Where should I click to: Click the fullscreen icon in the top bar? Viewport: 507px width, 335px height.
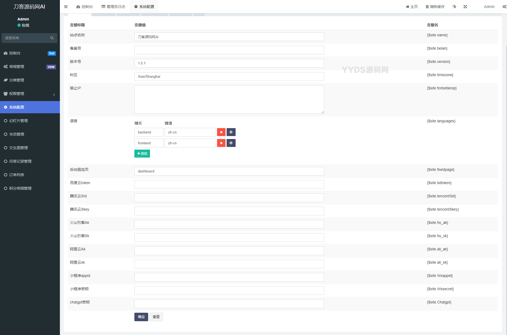point(465,7)
